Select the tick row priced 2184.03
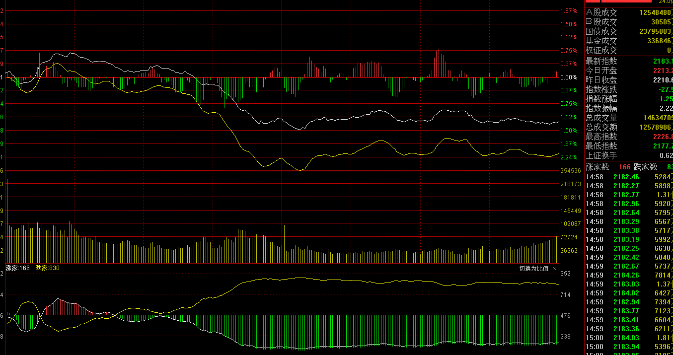673x355 pixels. pos(629,338)
